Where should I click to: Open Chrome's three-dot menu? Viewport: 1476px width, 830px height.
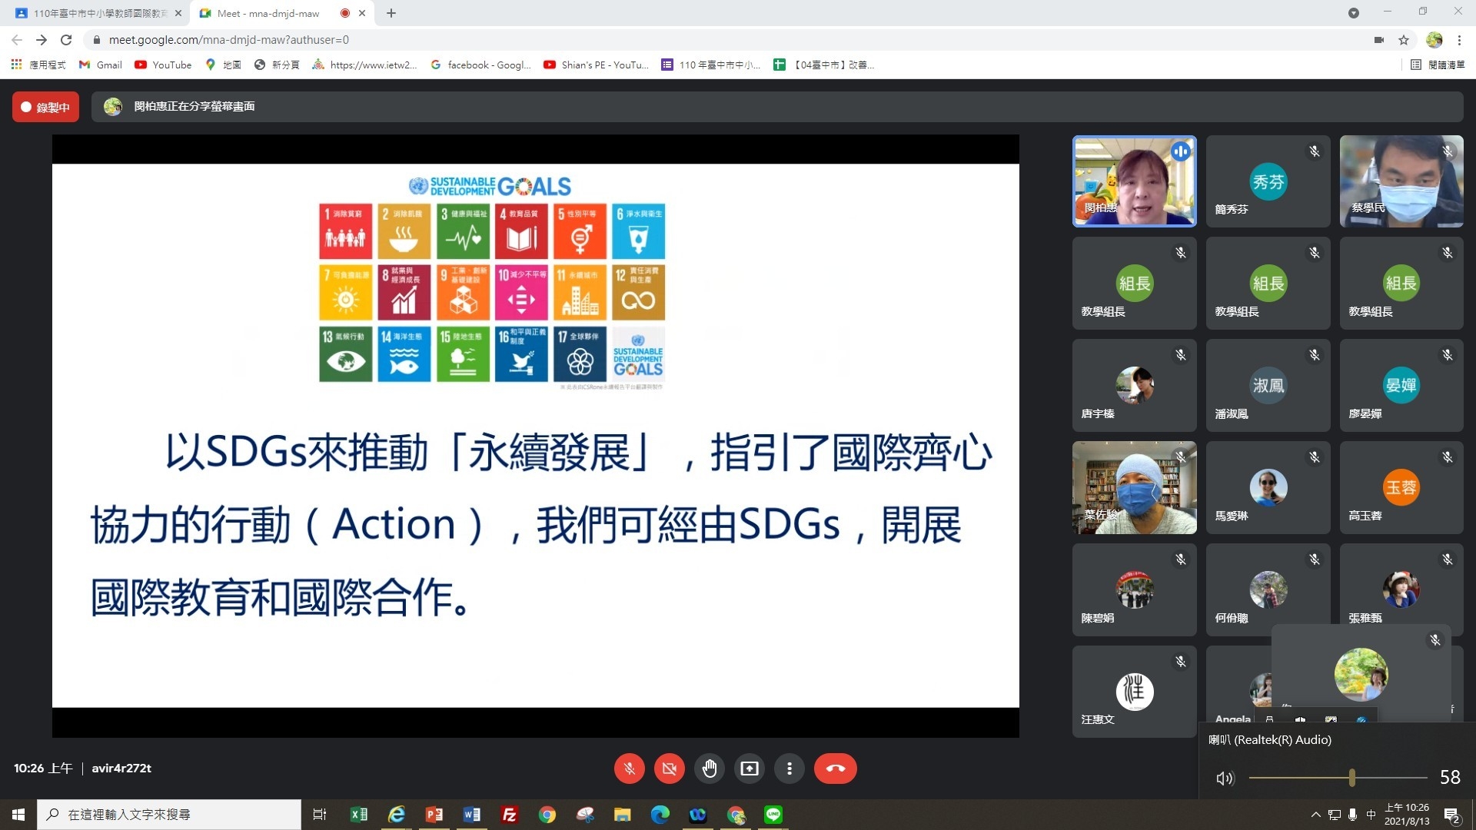pyautogui.click(x=1459, y=40)
